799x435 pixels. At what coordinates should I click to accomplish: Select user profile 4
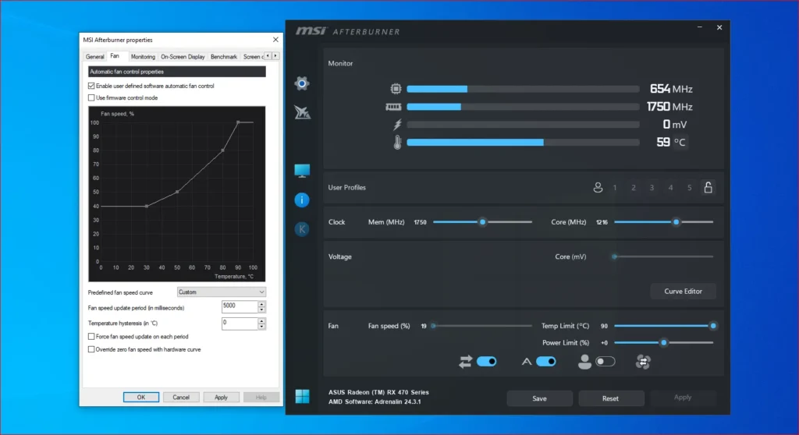tap(670, 187)
